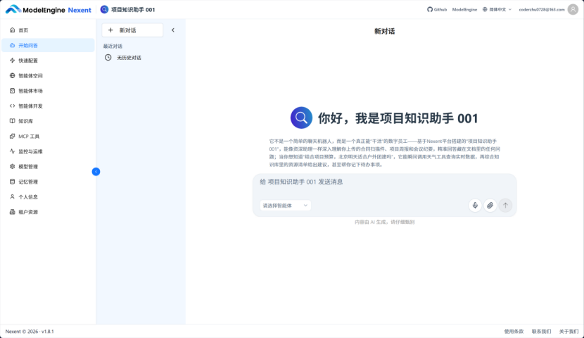The height and width of the screenshot is (338, 584).
Task: Click the 智能体开发 code brackets icon
Action: pos(12,106)
